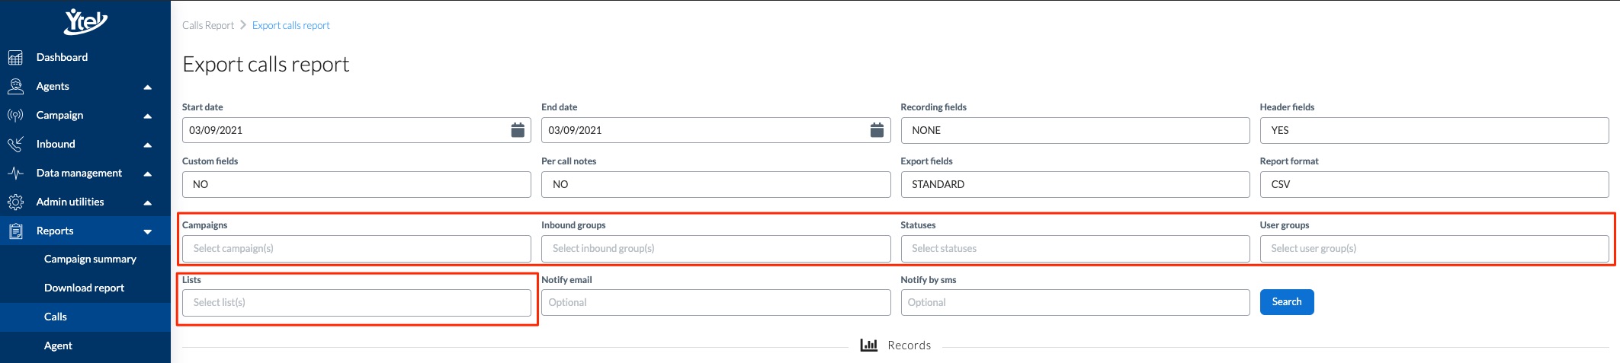The width and height of the screenshot is (1620, 363).
Task: Open the Report format CSV dropdown
Action: 1434,184
